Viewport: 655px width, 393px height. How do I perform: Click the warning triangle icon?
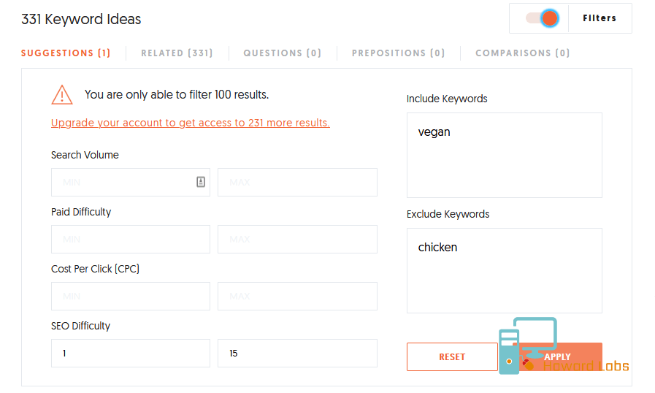coord(62,95)
